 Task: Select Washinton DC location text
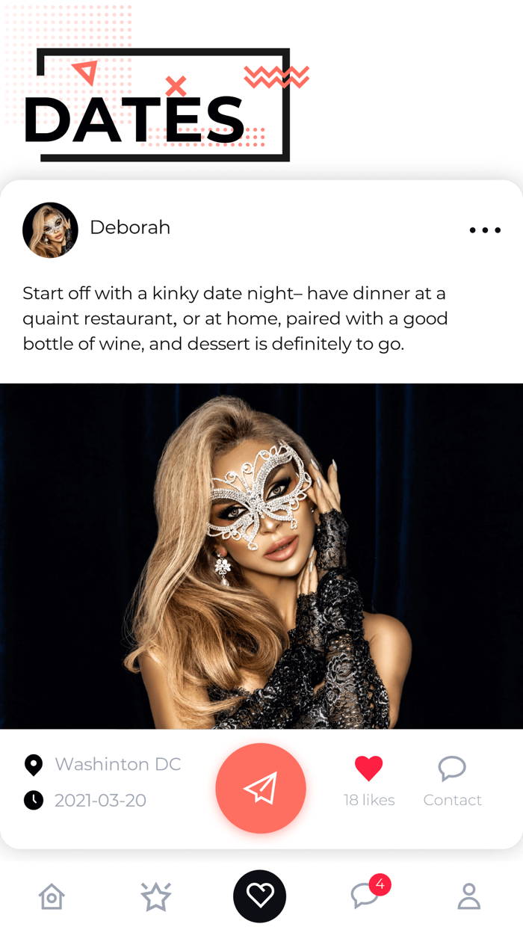coord(118,764)
